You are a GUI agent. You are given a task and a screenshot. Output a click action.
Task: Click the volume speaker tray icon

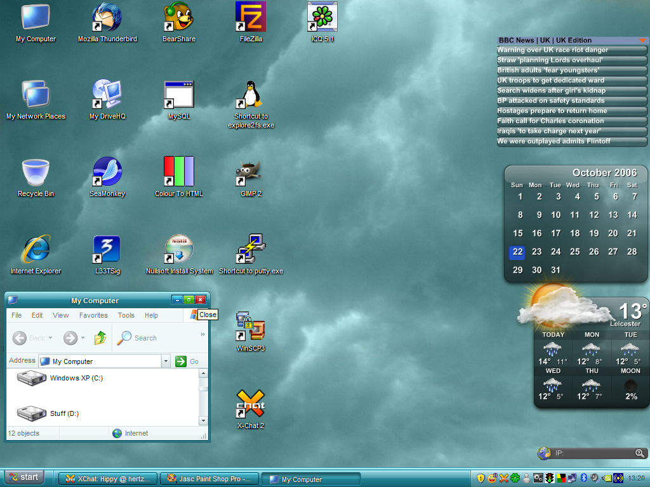pyautogui.click(x=594, y=478)
